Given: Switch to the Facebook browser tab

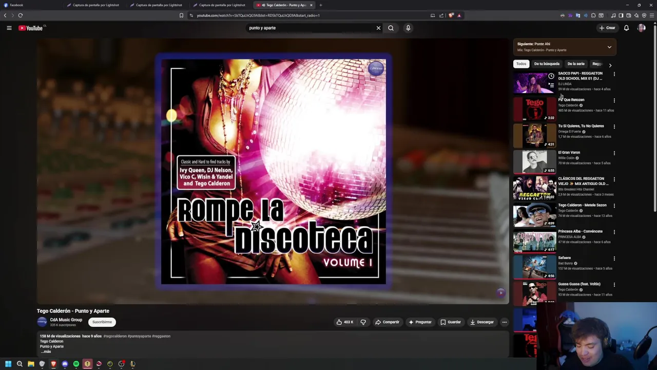Looking at the screenshot, I should (x=31, y=5).
